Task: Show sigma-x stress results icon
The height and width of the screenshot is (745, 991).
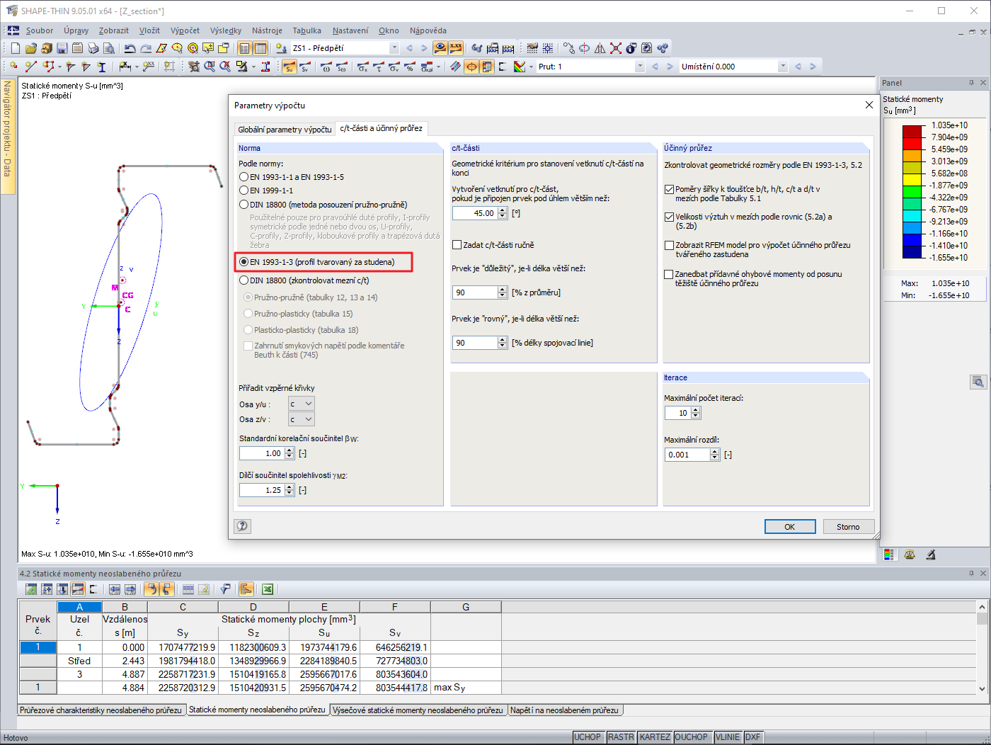Action: 363,67
